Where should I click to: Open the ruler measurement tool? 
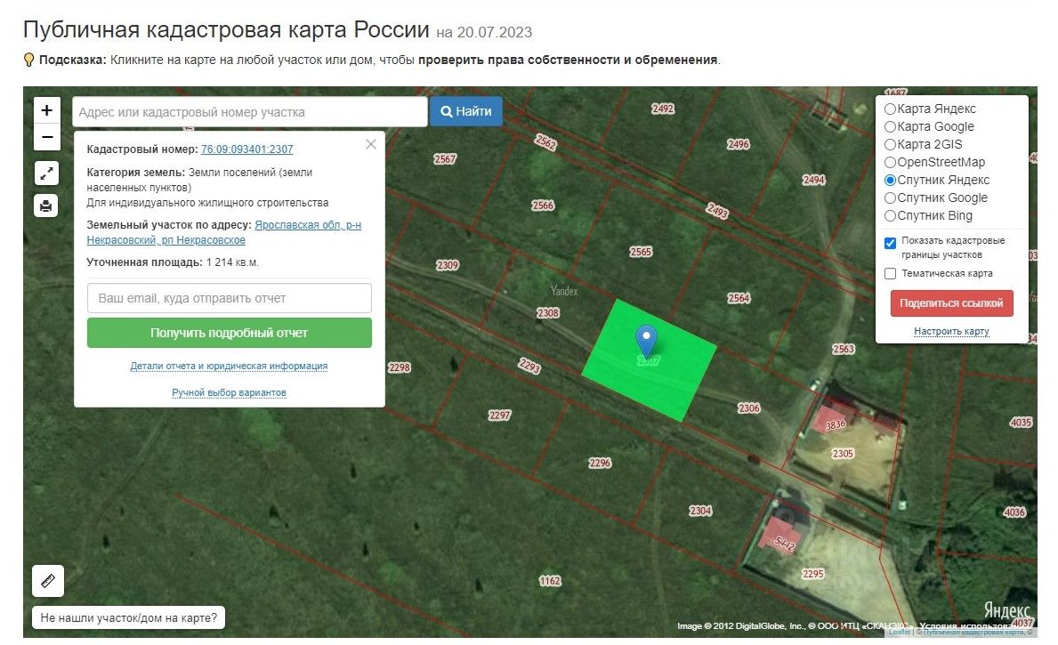[x=48, y=581]
